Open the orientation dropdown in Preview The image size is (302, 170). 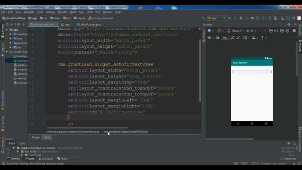[x=220, y=31]
